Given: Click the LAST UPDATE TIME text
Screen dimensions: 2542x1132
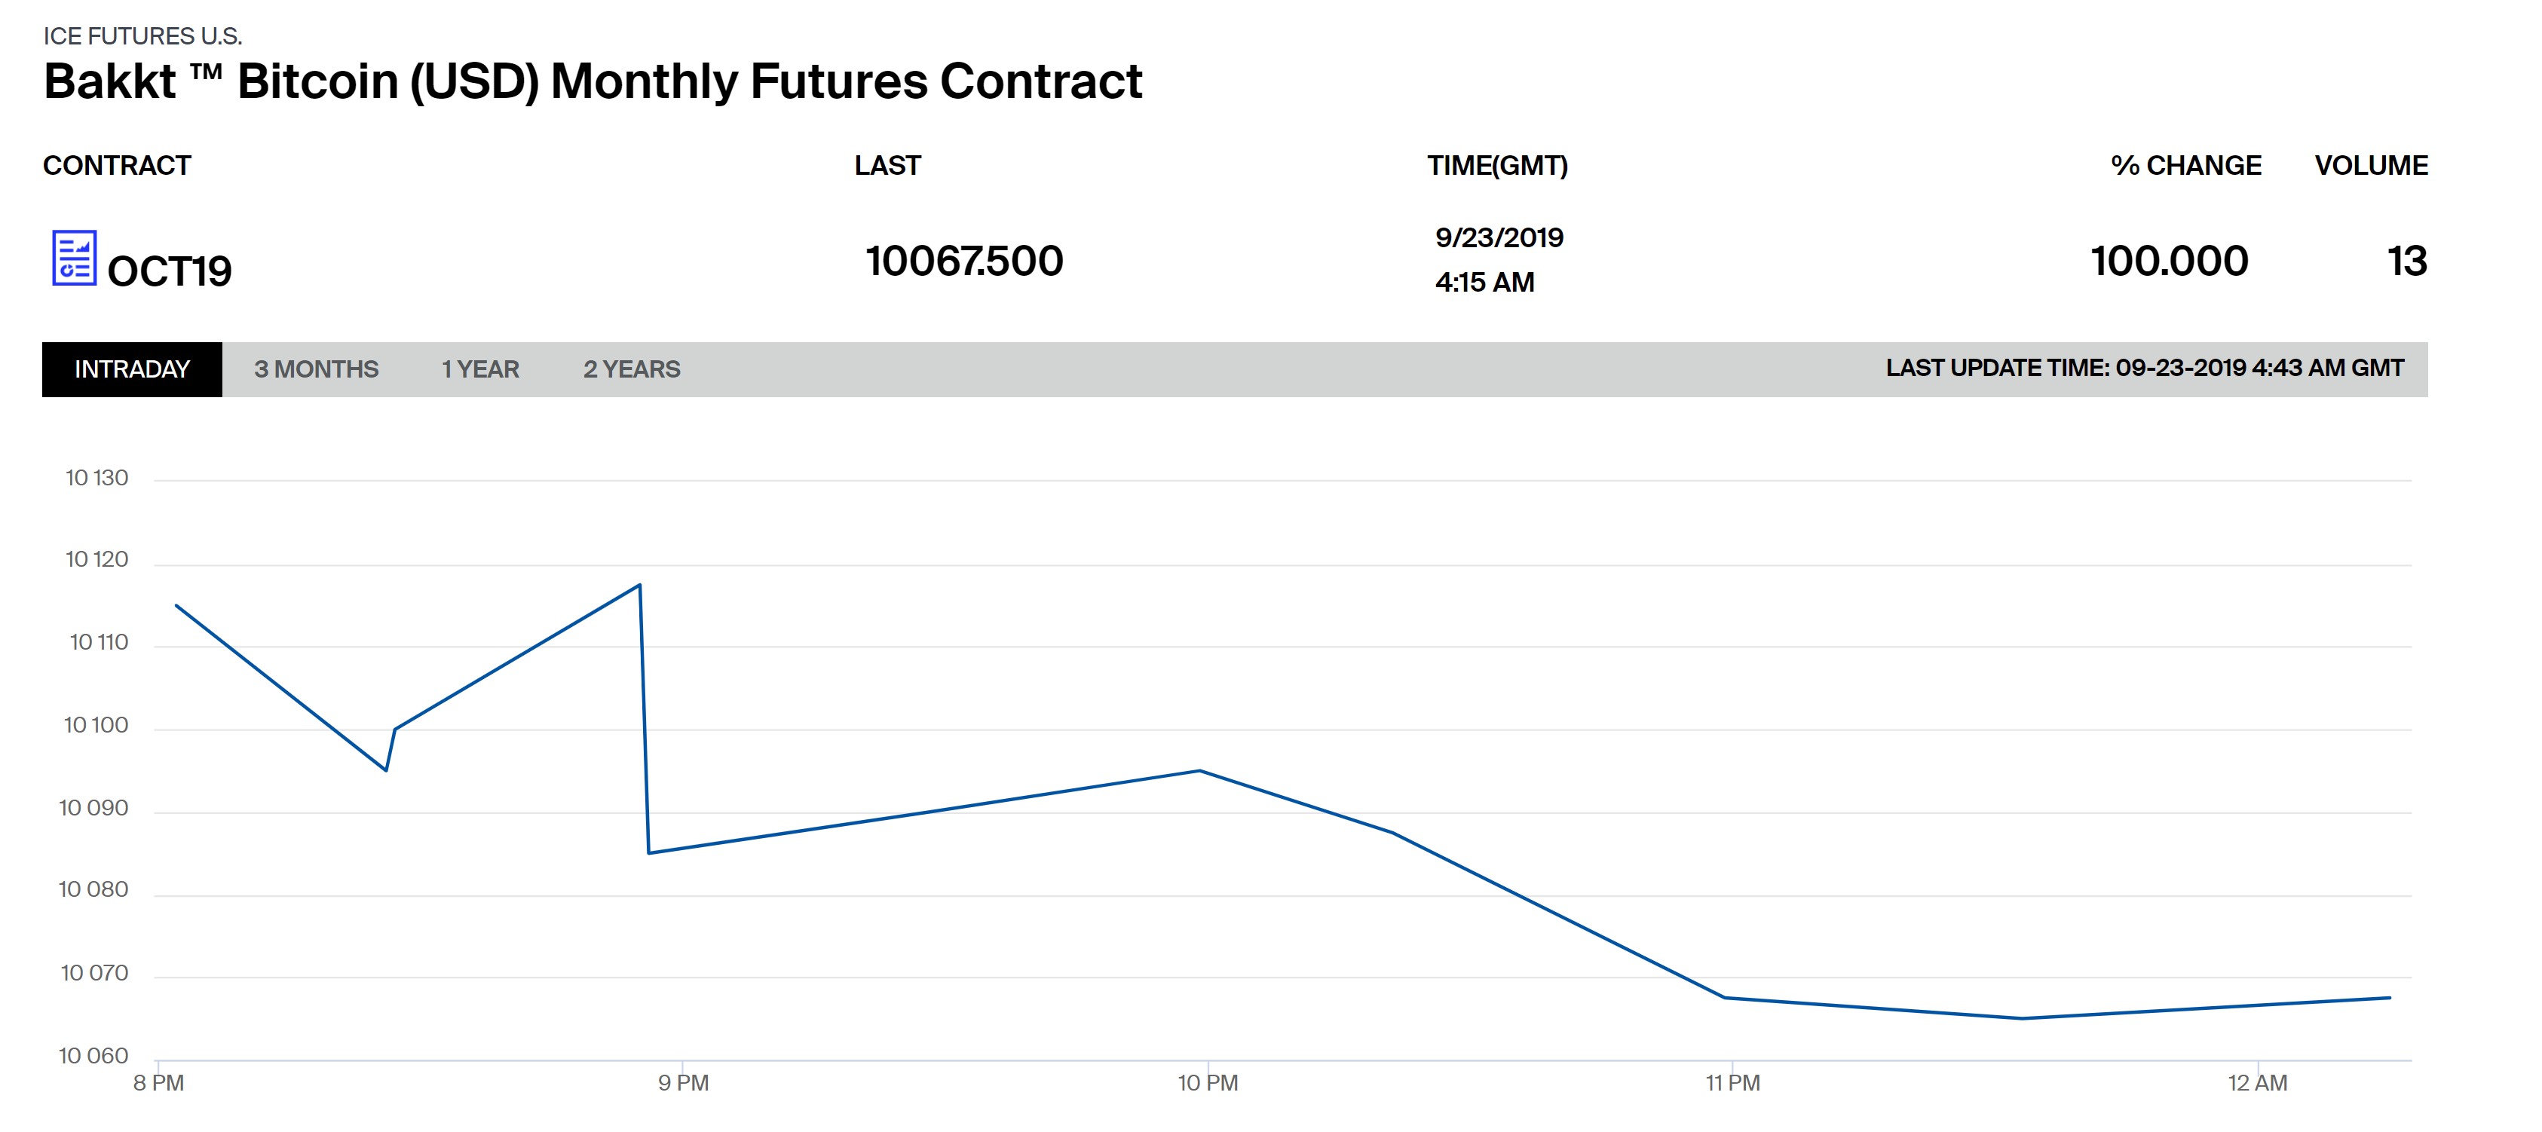Looking at the screenshot, I should [x=2144, y=368].
